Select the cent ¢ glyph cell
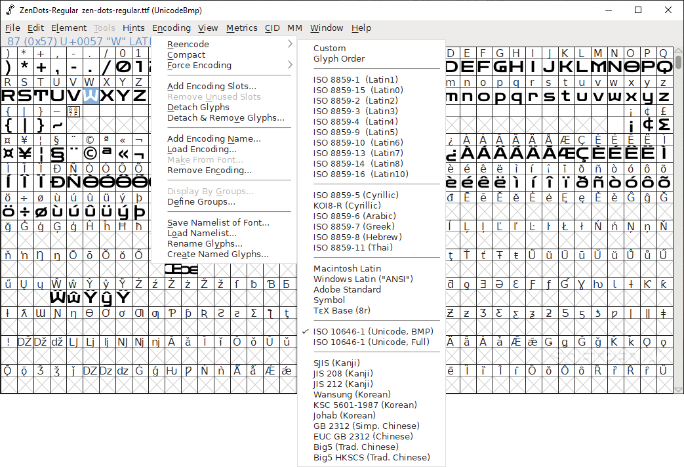Viewport: 684px width, 467px height. pos(648,125)
